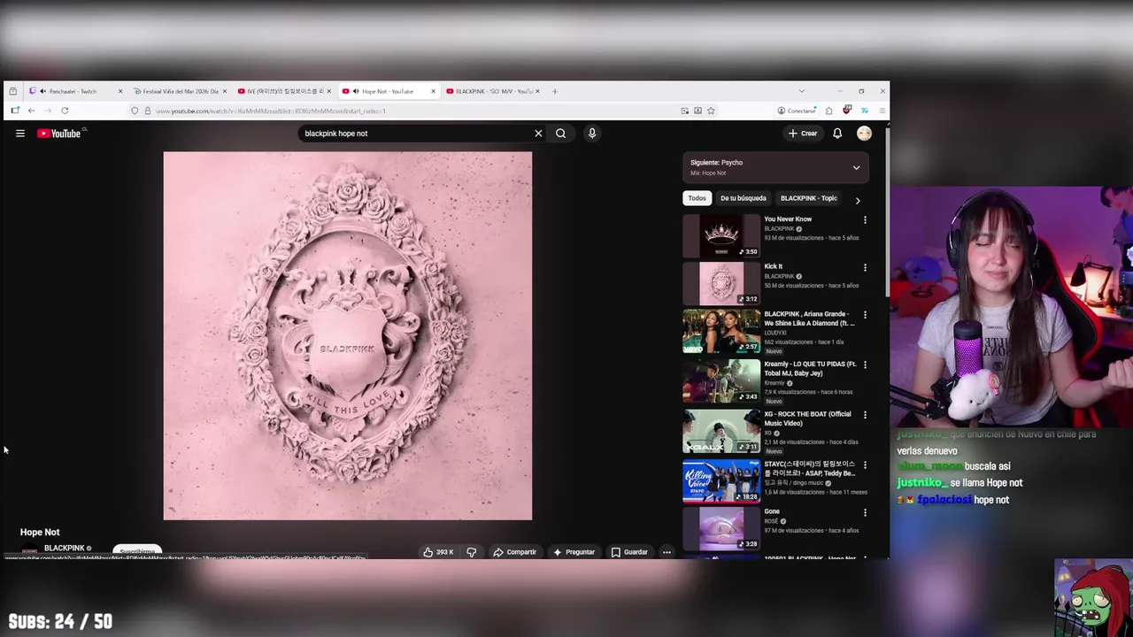Clear the search box with the X

tap(538, 134)
